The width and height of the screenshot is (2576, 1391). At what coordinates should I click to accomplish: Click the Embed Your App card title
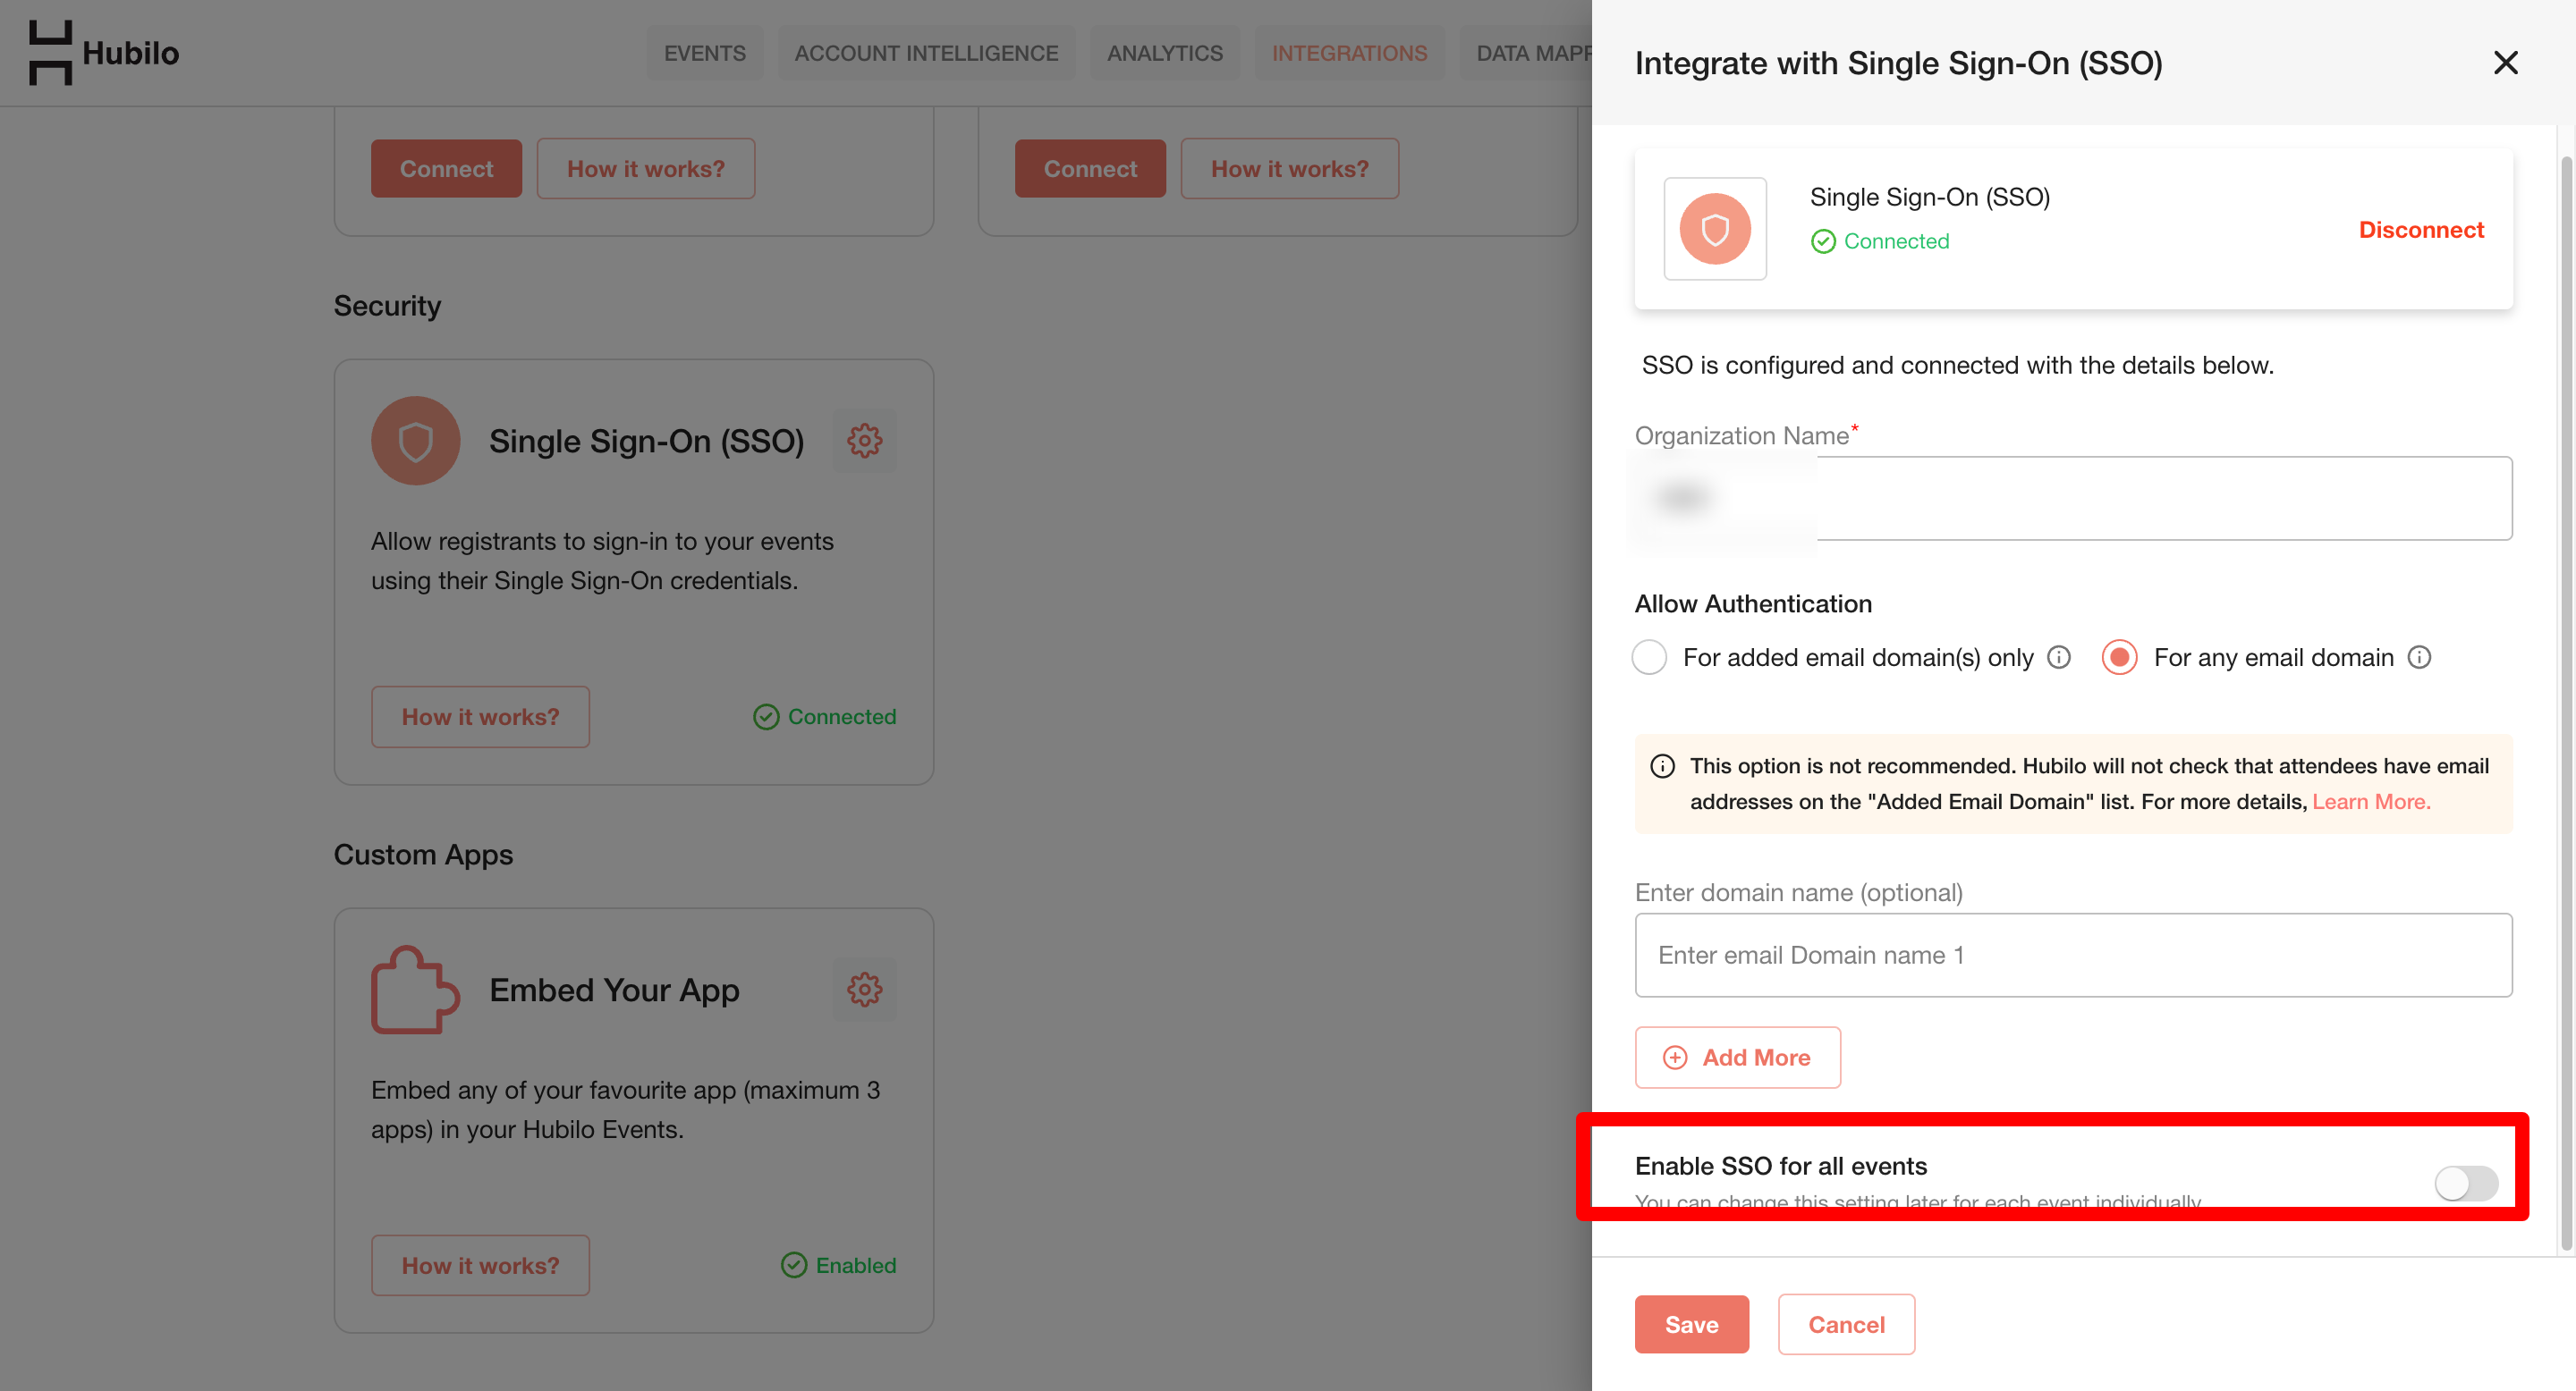[x=614, y=990]
